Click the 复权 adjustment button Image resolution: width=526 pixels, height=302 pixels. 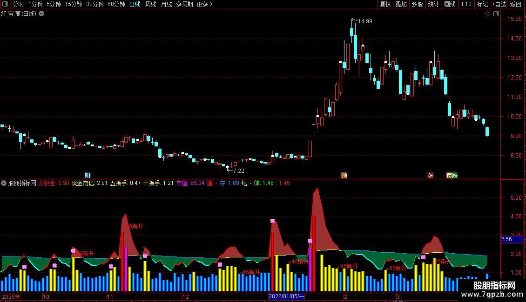[385, 4]
